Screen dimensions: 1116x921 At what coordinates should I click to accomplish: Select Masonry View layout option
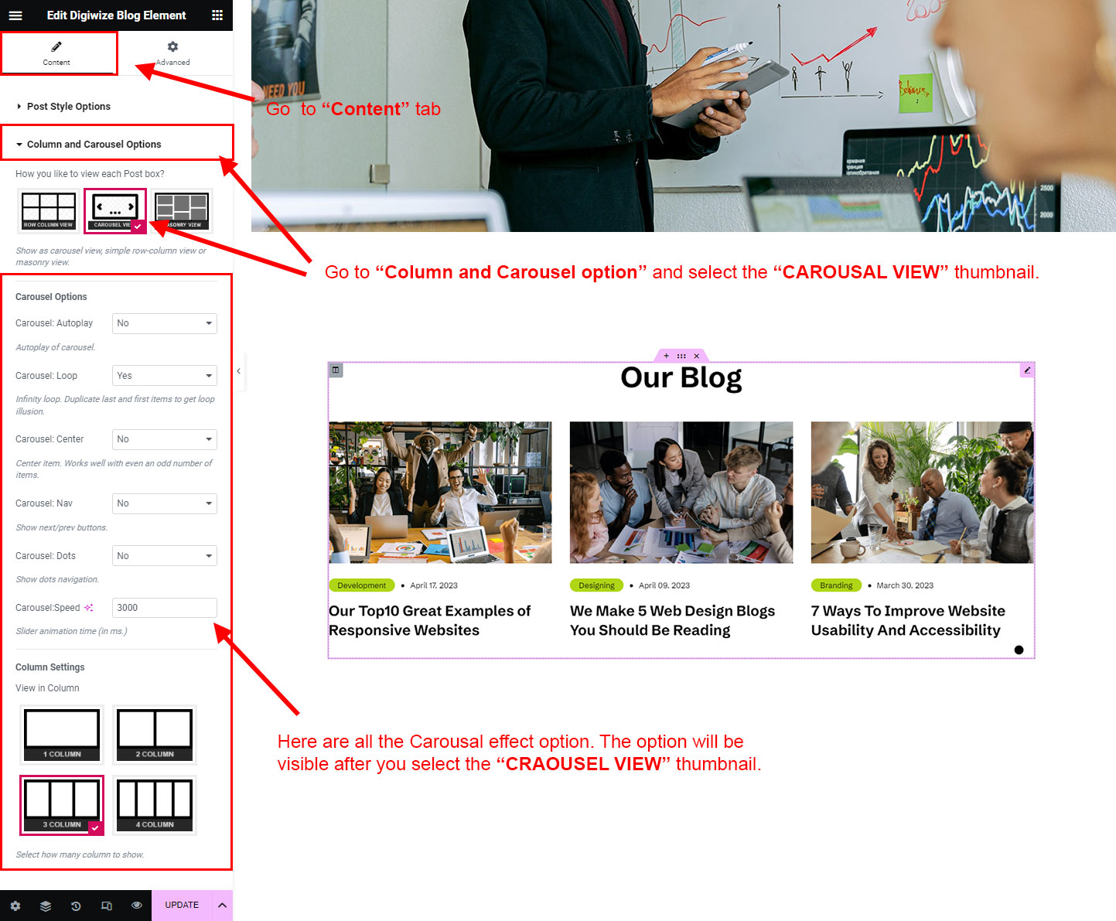[x=183, y=210]
